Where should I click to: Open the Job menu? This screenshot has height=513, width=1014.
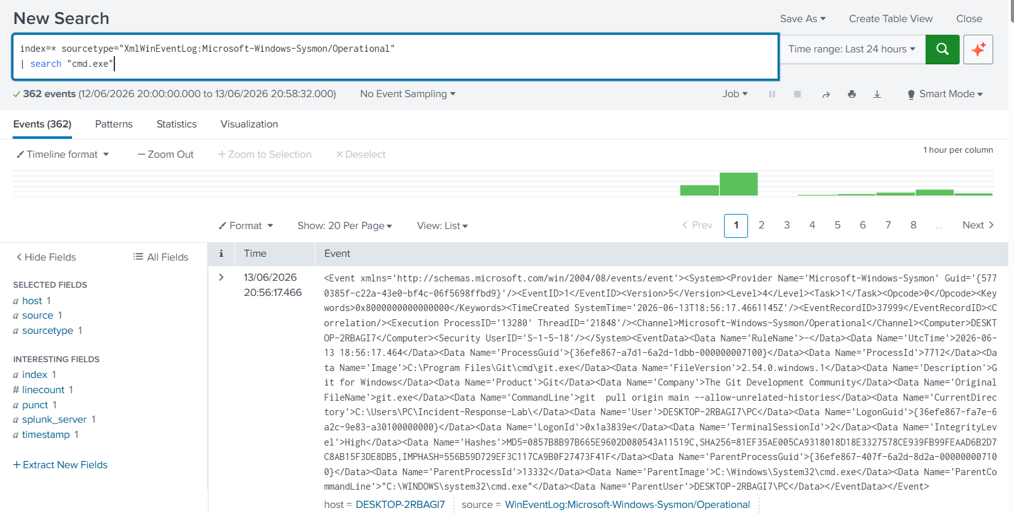[x=735, y=94]
